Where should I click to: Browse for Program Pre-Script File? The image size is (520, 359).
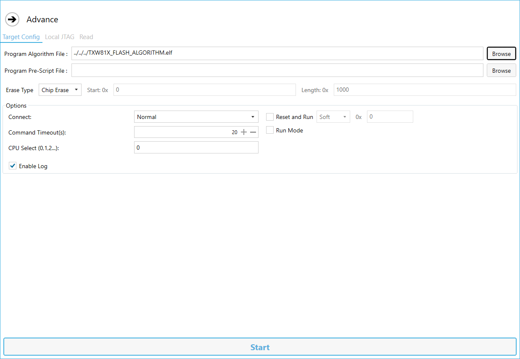502,70
